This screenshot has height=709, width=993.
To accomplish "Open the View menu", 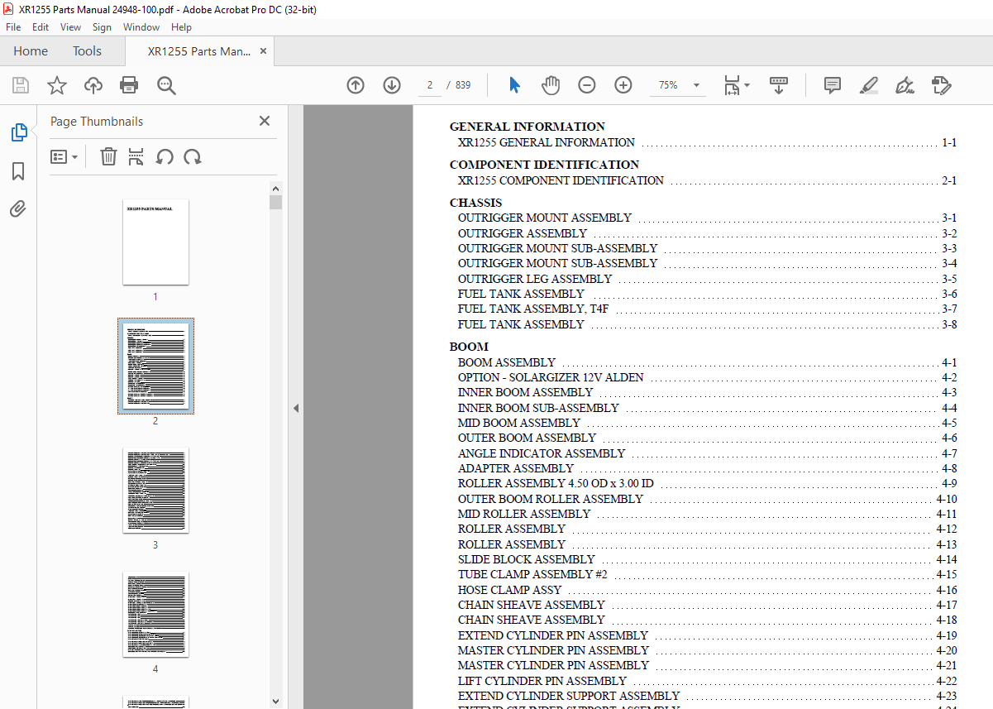I will coord(70,27).
